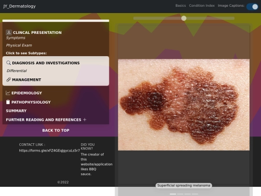Click the clipboard icon next to Pathophysiology

click(8, 102)
